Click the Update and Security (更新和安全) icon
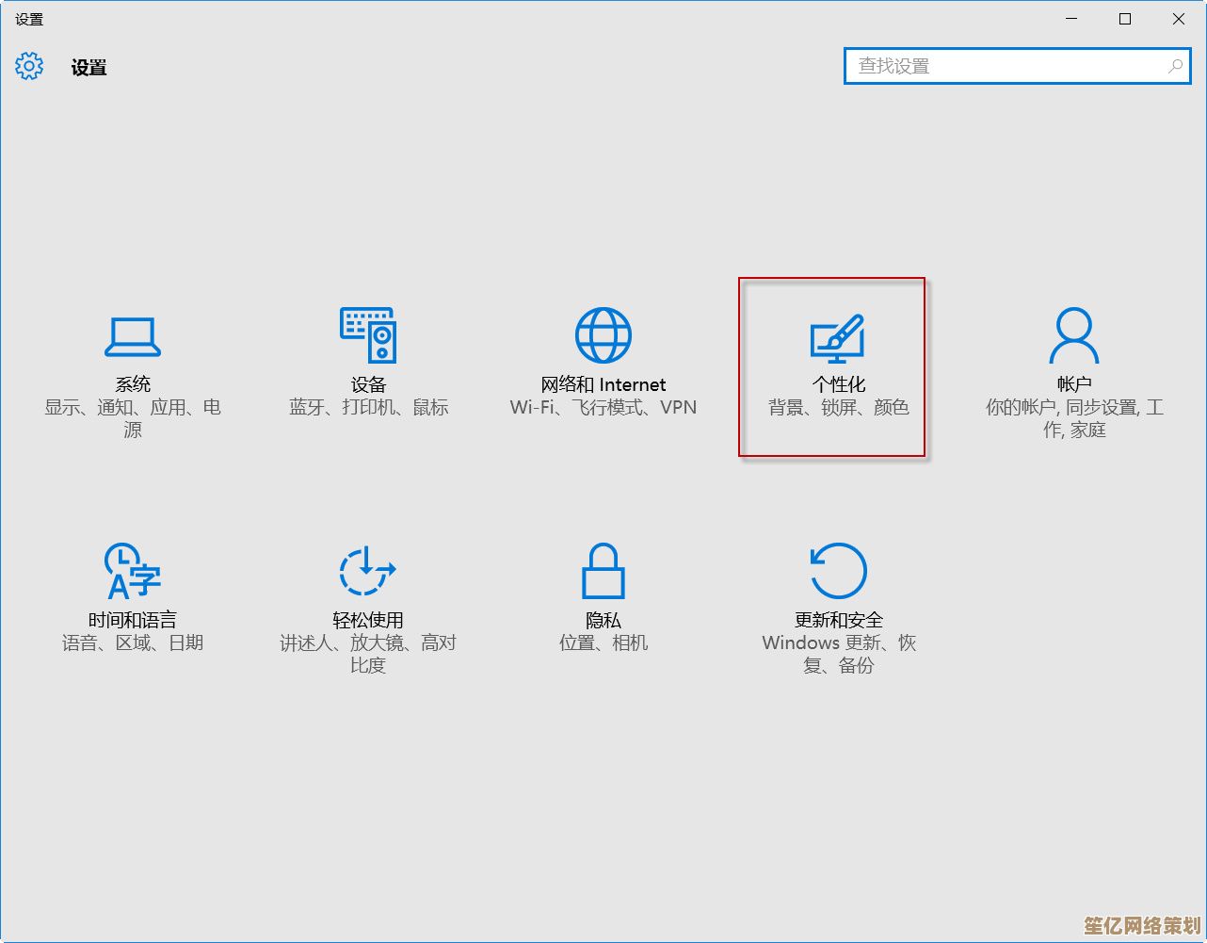The height and width of the screenshot is (943, 1207). point(838,571)
